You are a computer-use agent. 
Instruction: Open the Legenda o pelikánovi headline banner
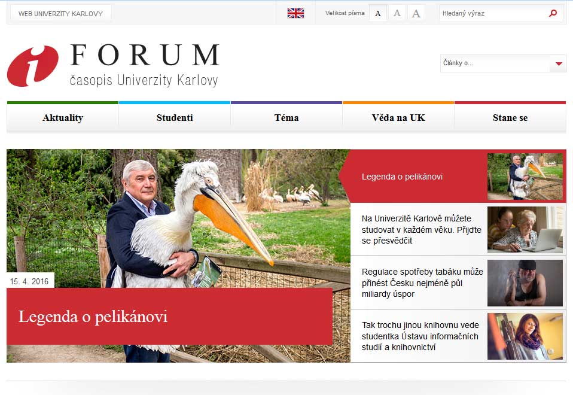tap(169, 317)
